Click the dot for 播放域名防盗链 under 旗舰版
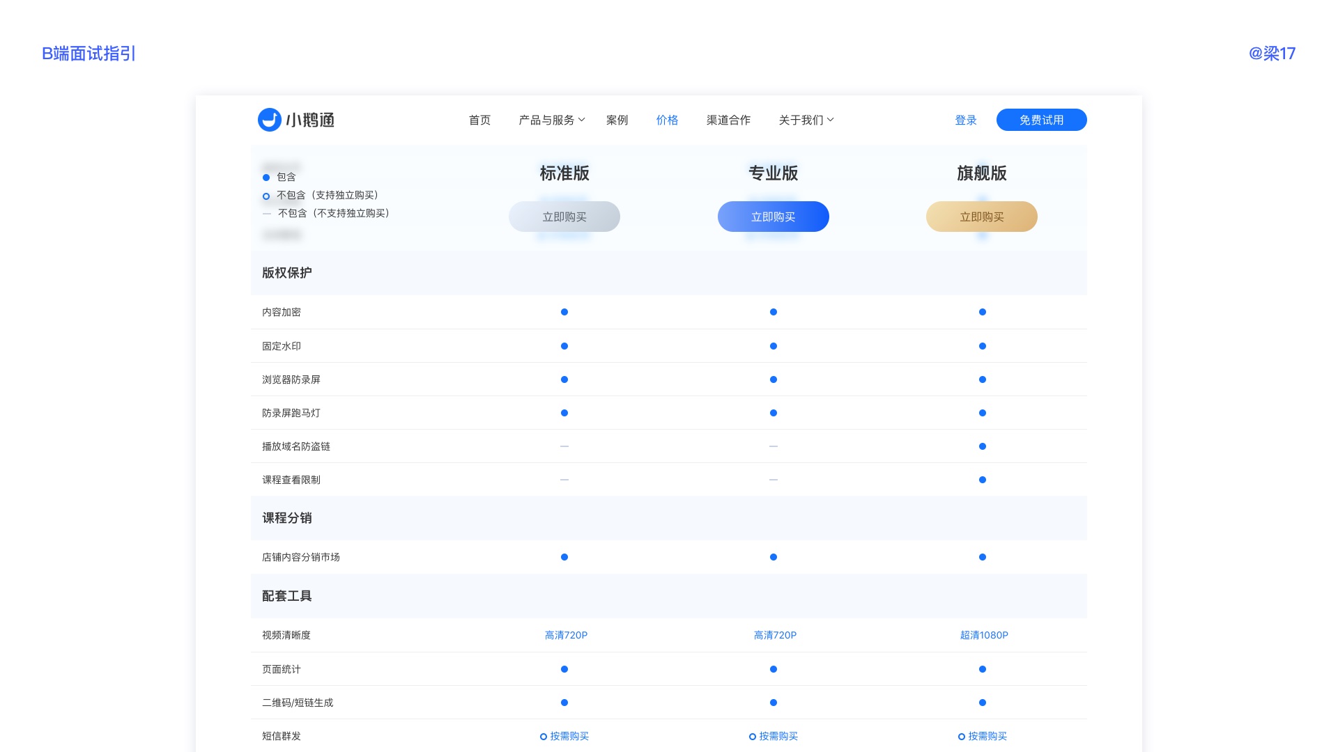Viewport: 1338px width, 752px height. coord(982,446)
